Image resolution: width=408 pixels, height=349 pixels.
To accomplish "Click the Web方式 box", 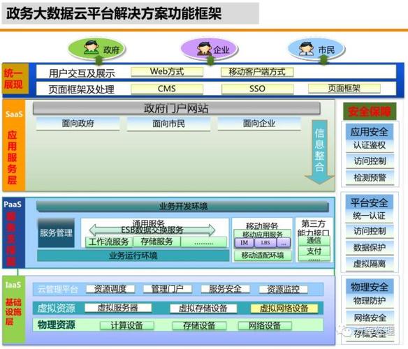I will (167, 72).
